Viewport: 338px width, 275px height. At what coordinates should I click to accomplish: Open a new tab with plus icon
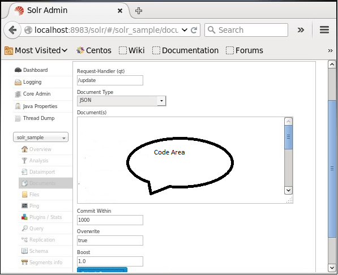(138, 11)
